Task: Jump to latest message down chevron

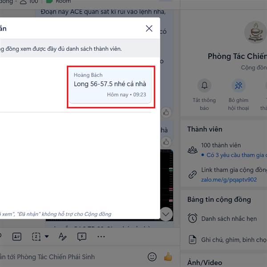Action: pos(166,214)
